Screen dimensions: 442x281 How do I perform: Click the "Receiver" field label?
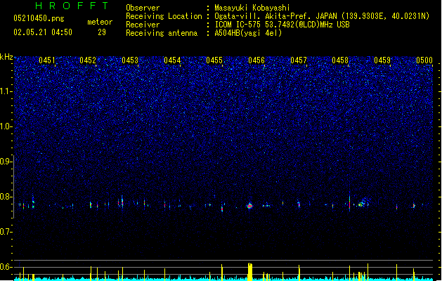click(x=143, y=25)
